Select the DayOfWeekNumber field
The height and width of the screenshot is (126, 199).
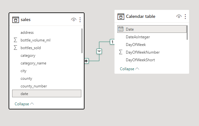[x=152, y=52]
